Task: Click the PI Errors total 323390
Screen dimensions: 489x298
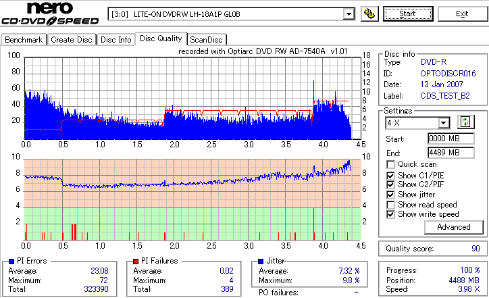Action: 96,289
